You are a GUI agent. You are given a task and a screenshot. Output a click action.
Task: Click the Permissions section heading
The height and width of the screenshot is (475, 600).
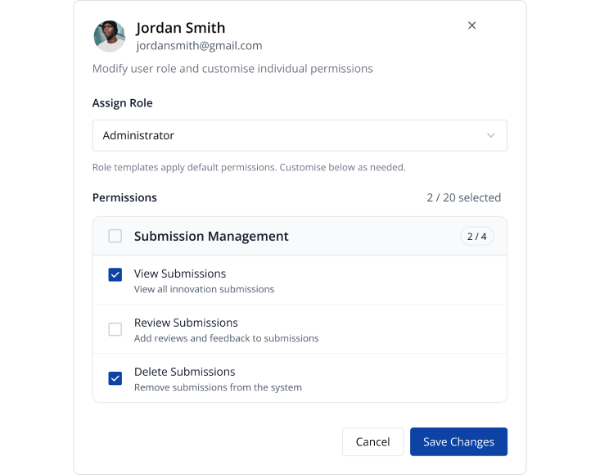click(124, 197)
